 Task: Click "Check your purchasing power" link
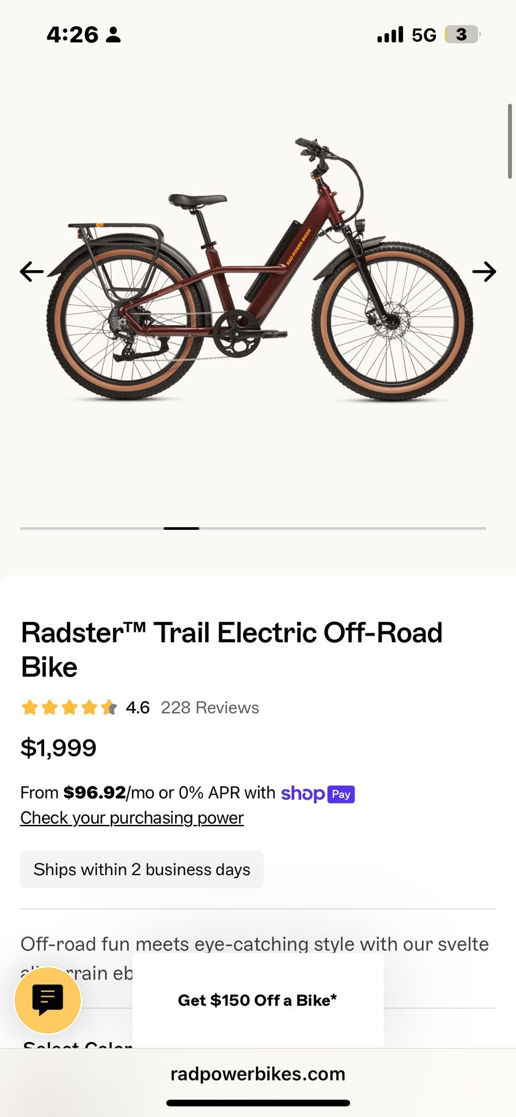click(132, 817)
